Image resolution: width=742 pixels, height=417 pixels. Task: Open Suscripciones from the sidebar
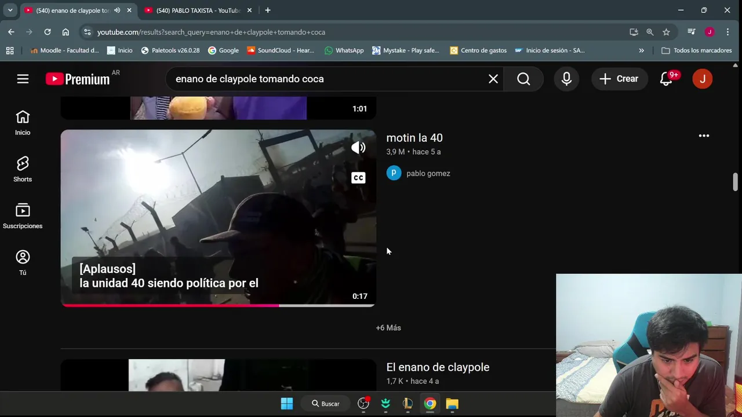point(23,216)
